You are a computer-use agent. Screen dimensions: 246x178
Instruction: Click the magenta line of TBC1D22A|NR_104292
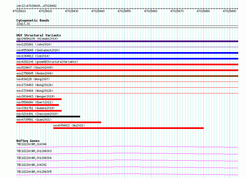click(x=127, y=167)
